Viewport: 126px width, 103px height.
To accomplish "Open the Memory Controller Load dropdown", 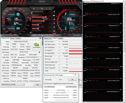I will pos(59,62).
